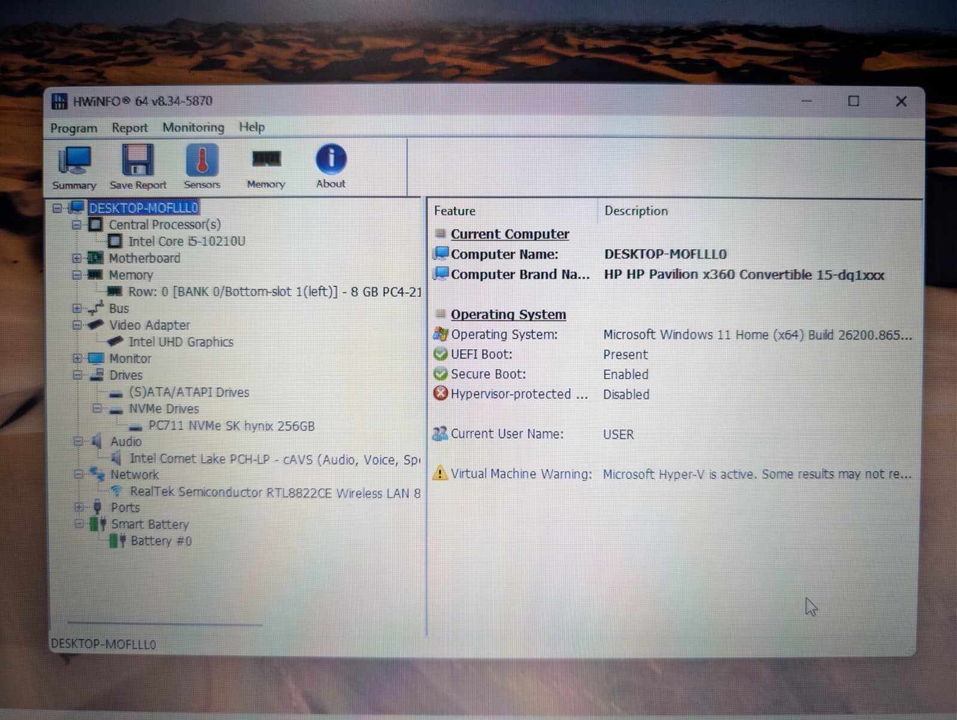Collapse the NVMe Drives node
957x720 pixels.
(x=97, y=408)
